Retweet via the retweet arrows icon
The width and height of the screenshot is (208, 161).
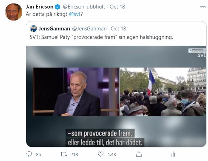pos(64,154)
